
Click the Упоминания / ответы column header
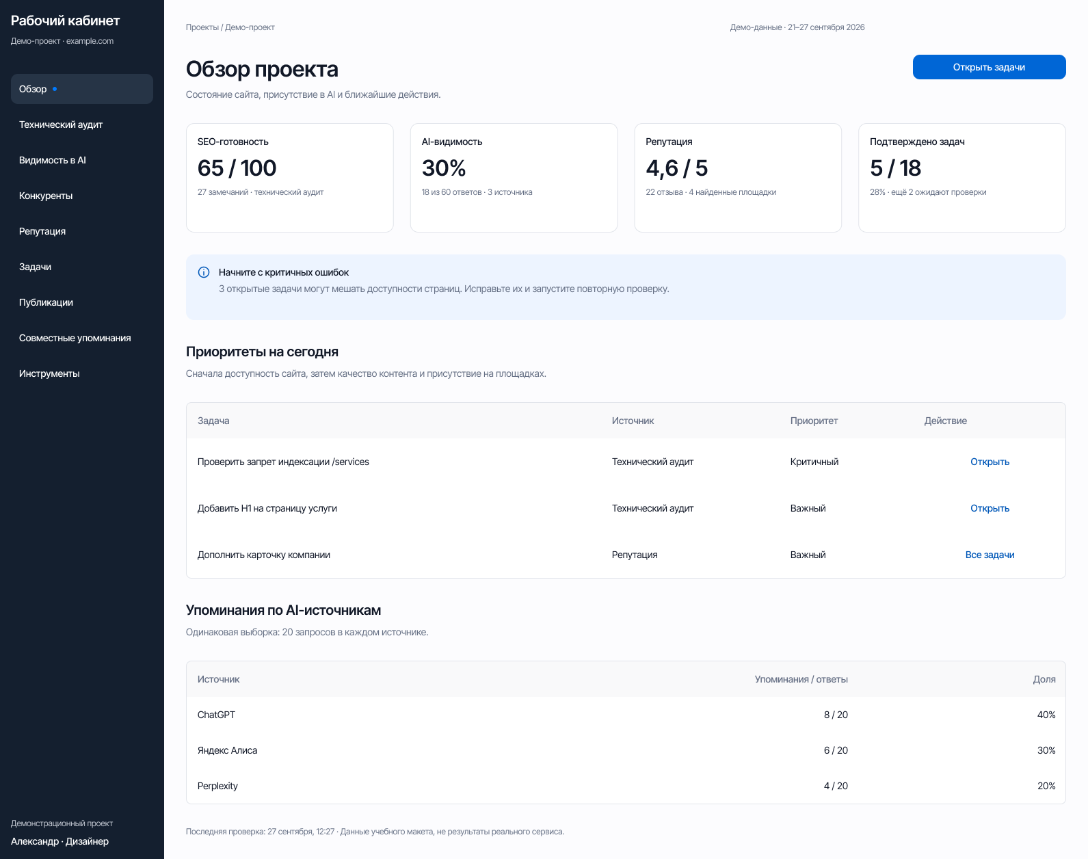tap(801, 679)
